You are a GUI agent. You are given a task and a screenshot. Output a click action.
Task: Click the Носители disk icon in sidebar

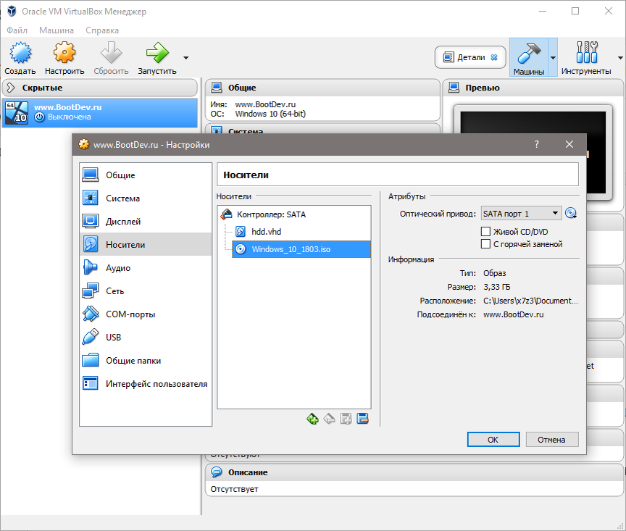coord(91,244)
